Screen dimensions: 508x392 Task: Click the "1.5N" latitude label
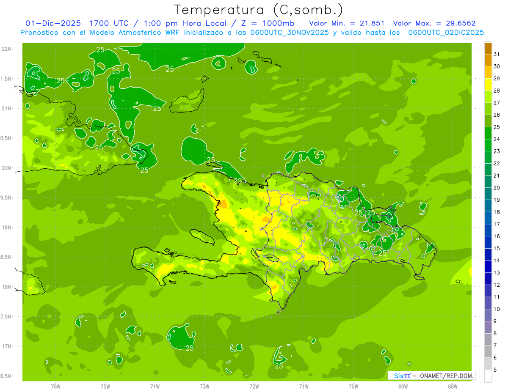[x=6, y=79]
